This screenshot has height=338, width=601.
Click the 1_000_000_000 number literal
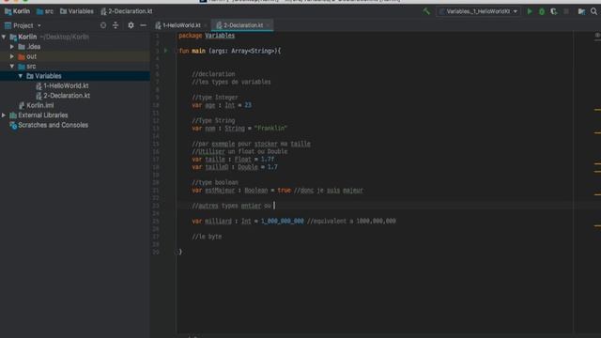click(x=283, y=222)
